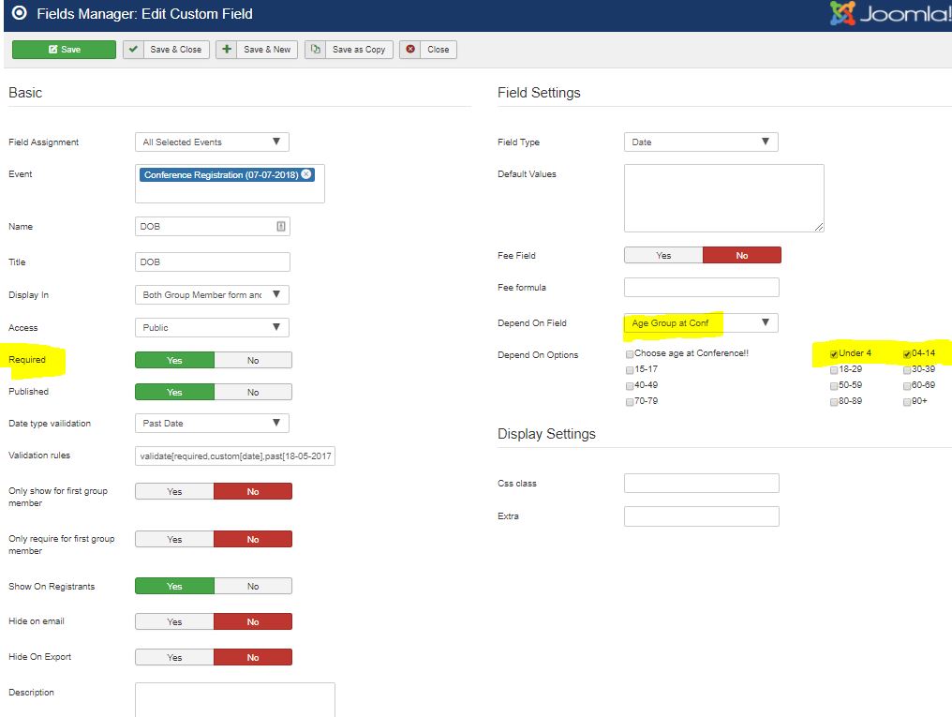The width and height of the screenshot is (952, 717).
Task: Open the Date type validation dropdown
Action: (212, 424)
